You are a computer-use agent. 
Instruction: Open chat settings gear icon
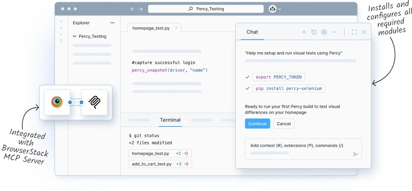click(x=324, y=32)
